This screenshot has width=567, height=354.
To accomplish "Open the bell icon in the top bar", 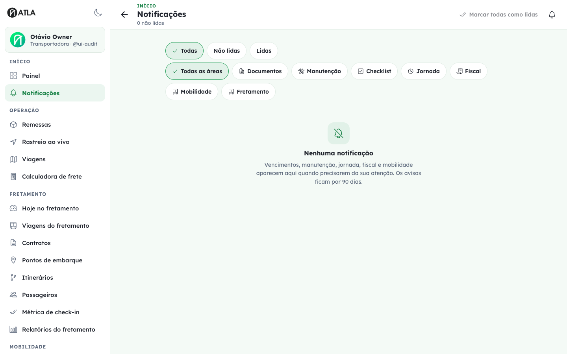I will click(x=552, y=15).
